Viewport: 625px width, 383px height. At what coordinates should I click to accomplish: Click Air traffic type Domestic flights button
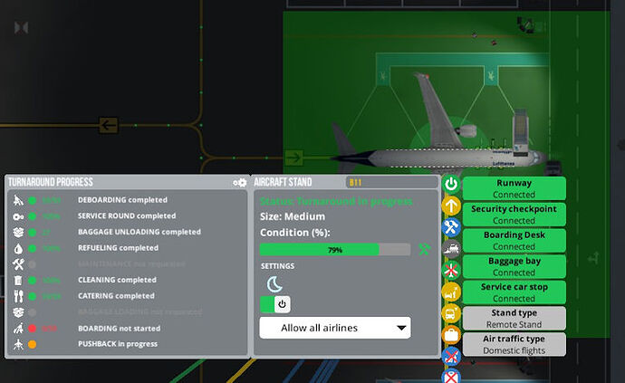[x=514, y=344]
